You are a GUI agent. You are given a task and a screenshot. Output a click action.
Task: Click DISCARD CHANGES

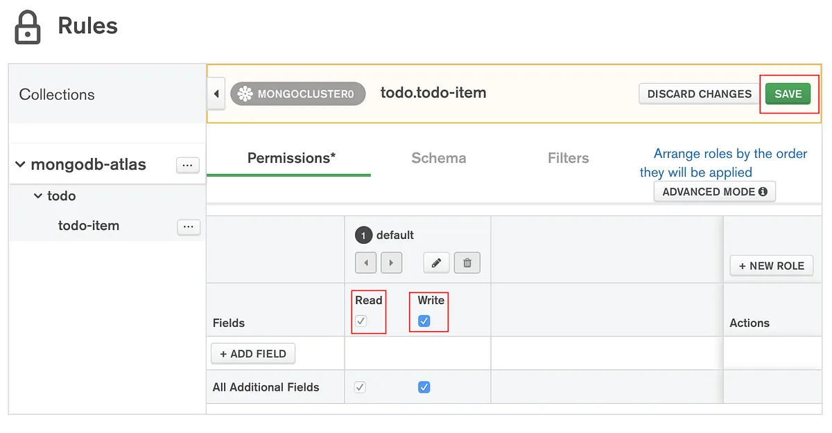(699, 94)
